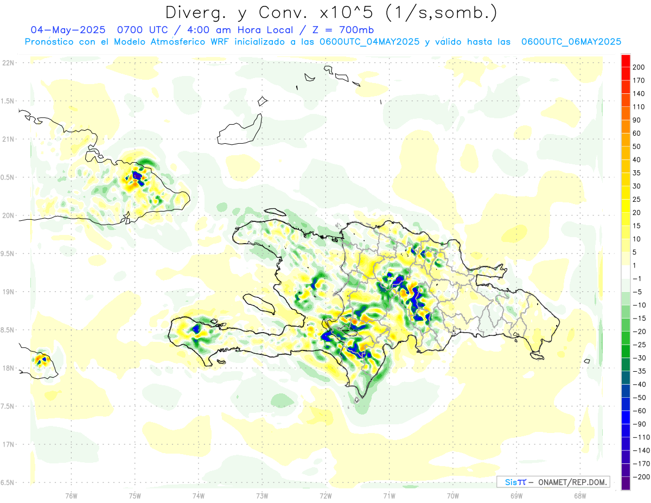The image size is (651, 503).
Task: Click the '-1' color bar value
Action: (637, 278)
